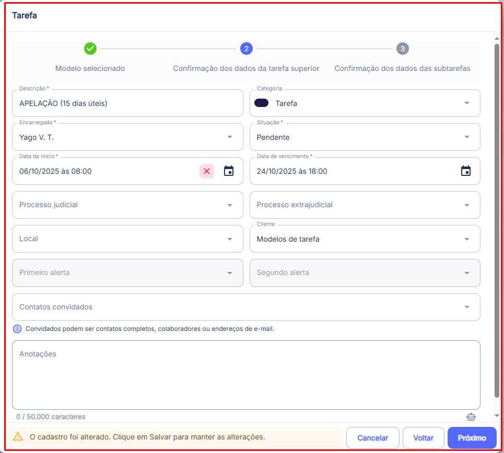Expand the Primeiro alerta dropdown
504x453 pixels.
click(127, 273)
